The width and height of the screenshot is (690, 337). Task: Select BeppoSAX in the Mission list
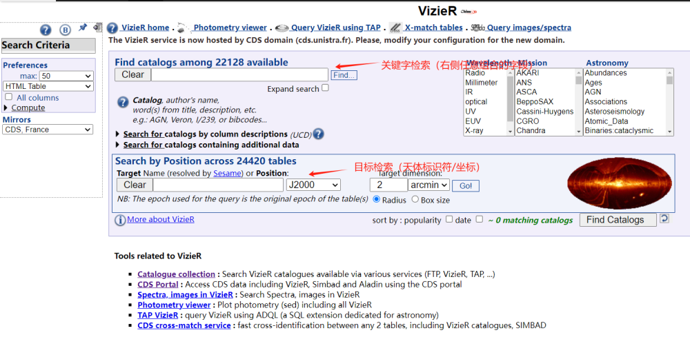pyautogui.click(x=535, y=101)
